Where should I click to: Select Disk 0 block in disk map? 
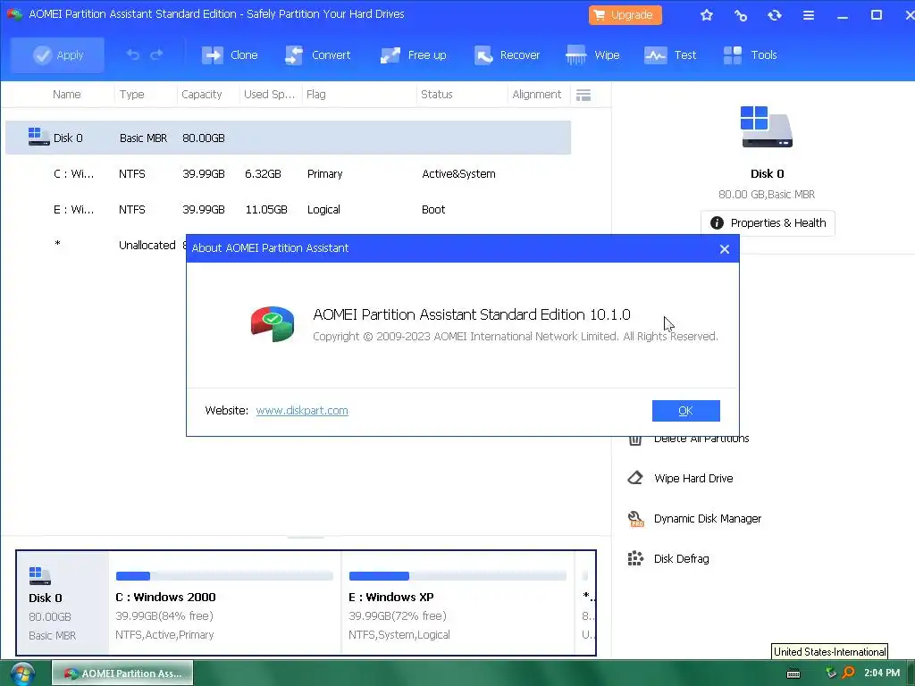click(x=63, y=603)
